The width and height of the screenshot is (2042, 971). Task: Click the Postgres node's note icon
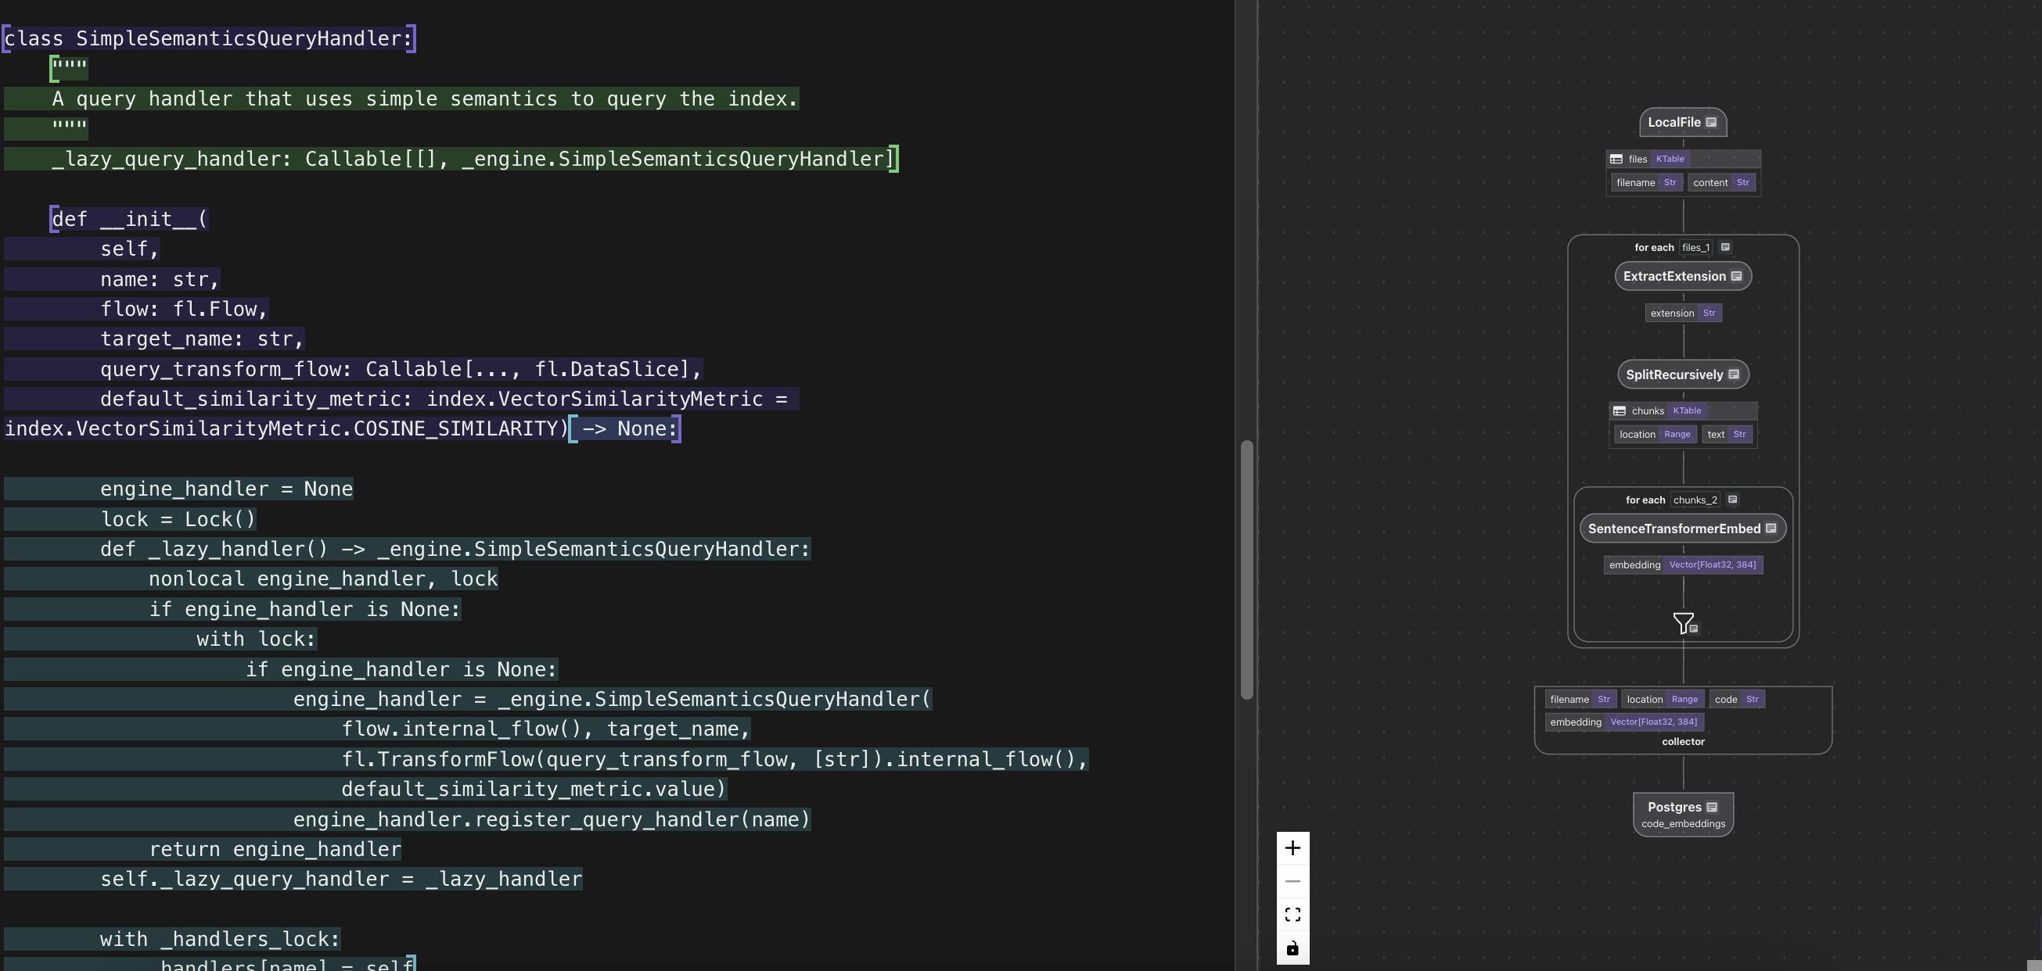coord(1711,807)
